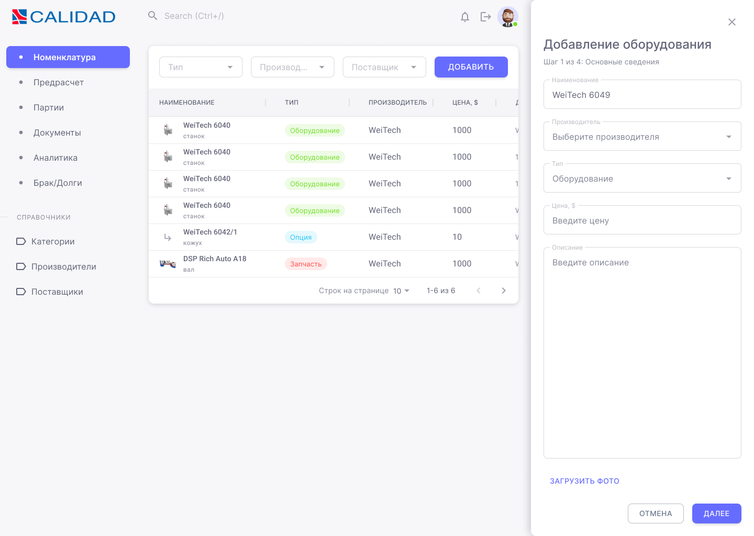Select the DSP Rich Auto A18 row

334,264
